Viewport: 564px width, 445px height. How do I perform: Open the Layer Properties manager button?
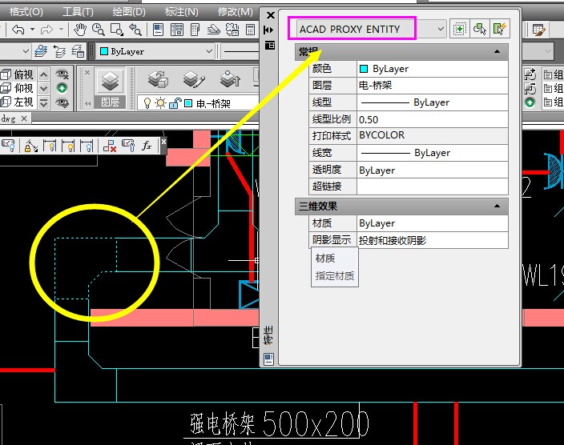110,81
